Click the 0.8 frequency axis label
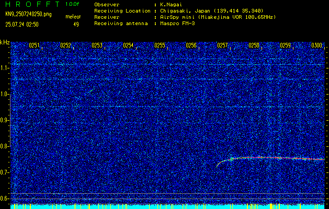 pyautogui.click(x=5, y=146)
